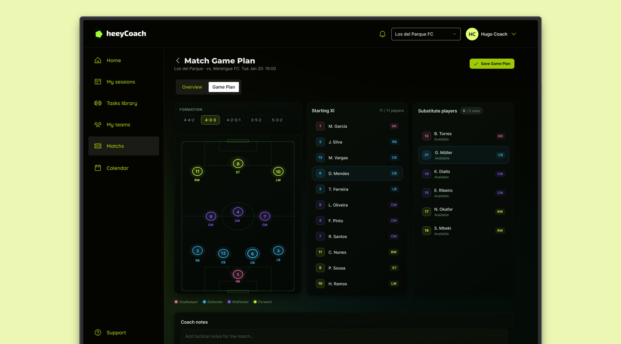
Task: Open the notifications bell
Action: [382, 34]
